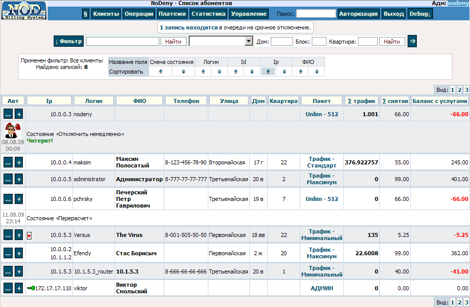Sort by Ip ascending arrow

[268, 72]
